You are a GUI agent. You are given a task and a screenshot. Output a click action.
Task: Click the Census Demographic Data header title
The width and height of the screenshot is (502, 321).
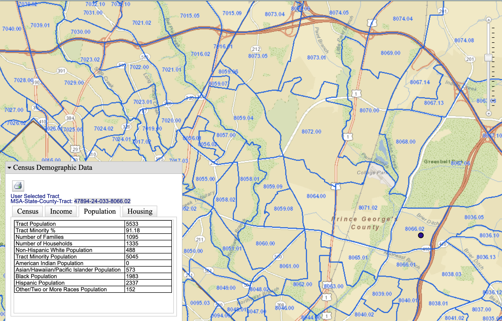[53, 168]
